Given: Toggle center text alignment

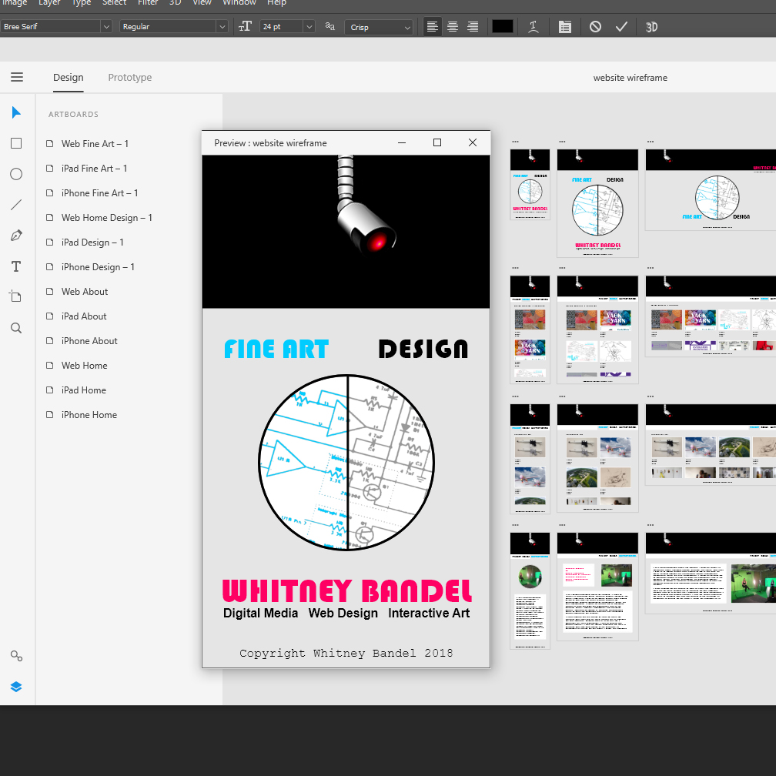Looking at the screenshot, I should coord(453,26).
